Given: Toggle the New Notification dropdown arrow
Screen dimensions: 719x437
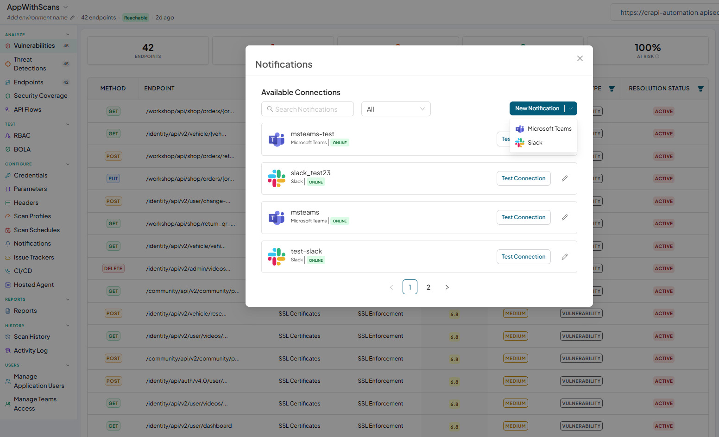Looking at the screenshot, I should (x=571, y=108).
